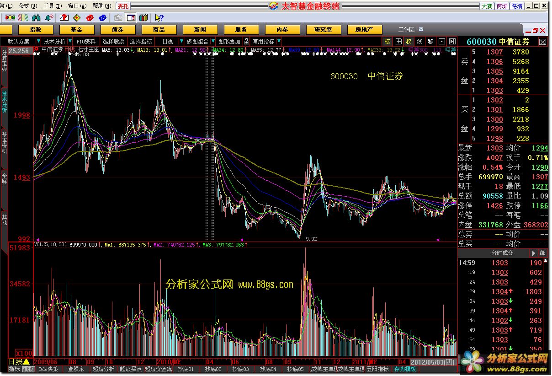Click the 选择股票 button
The height and width of the screenshot is (376, 552).
pyautogui.click(x=113, y=41)
